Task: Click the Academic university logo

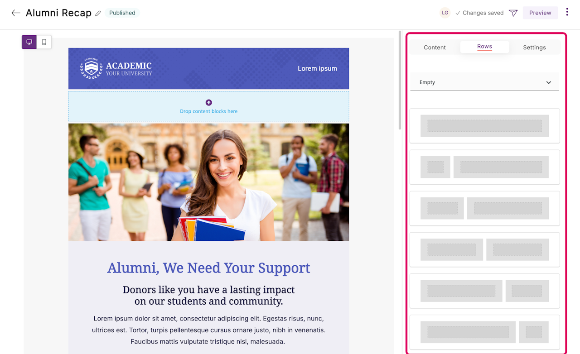Action: point(116,68)
